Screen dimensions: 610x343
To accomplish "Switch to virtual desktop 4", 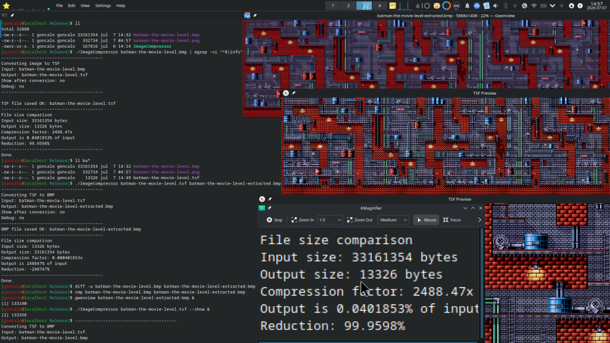I will point(379,5).
